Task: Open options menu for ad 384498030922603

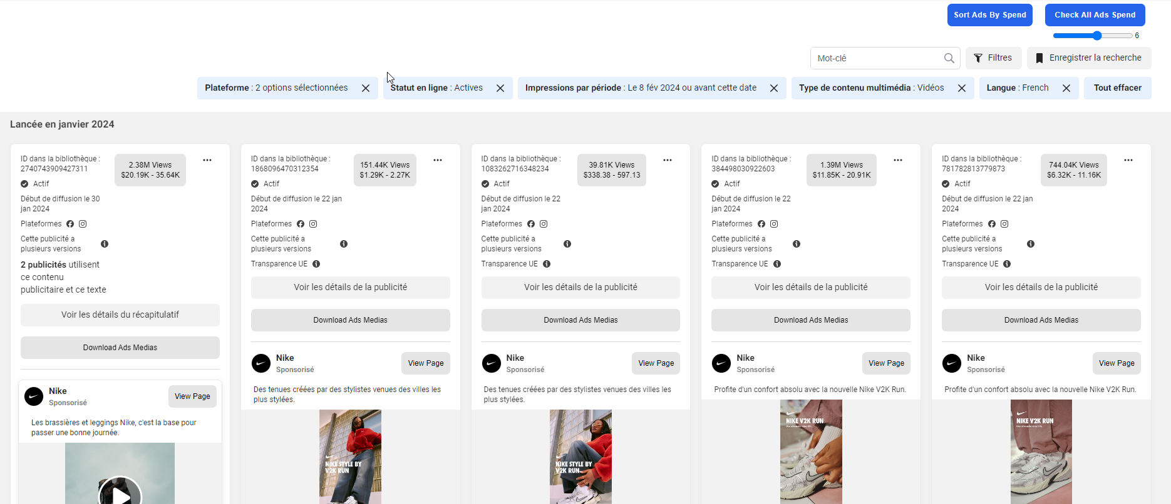Action: (898, 160)
